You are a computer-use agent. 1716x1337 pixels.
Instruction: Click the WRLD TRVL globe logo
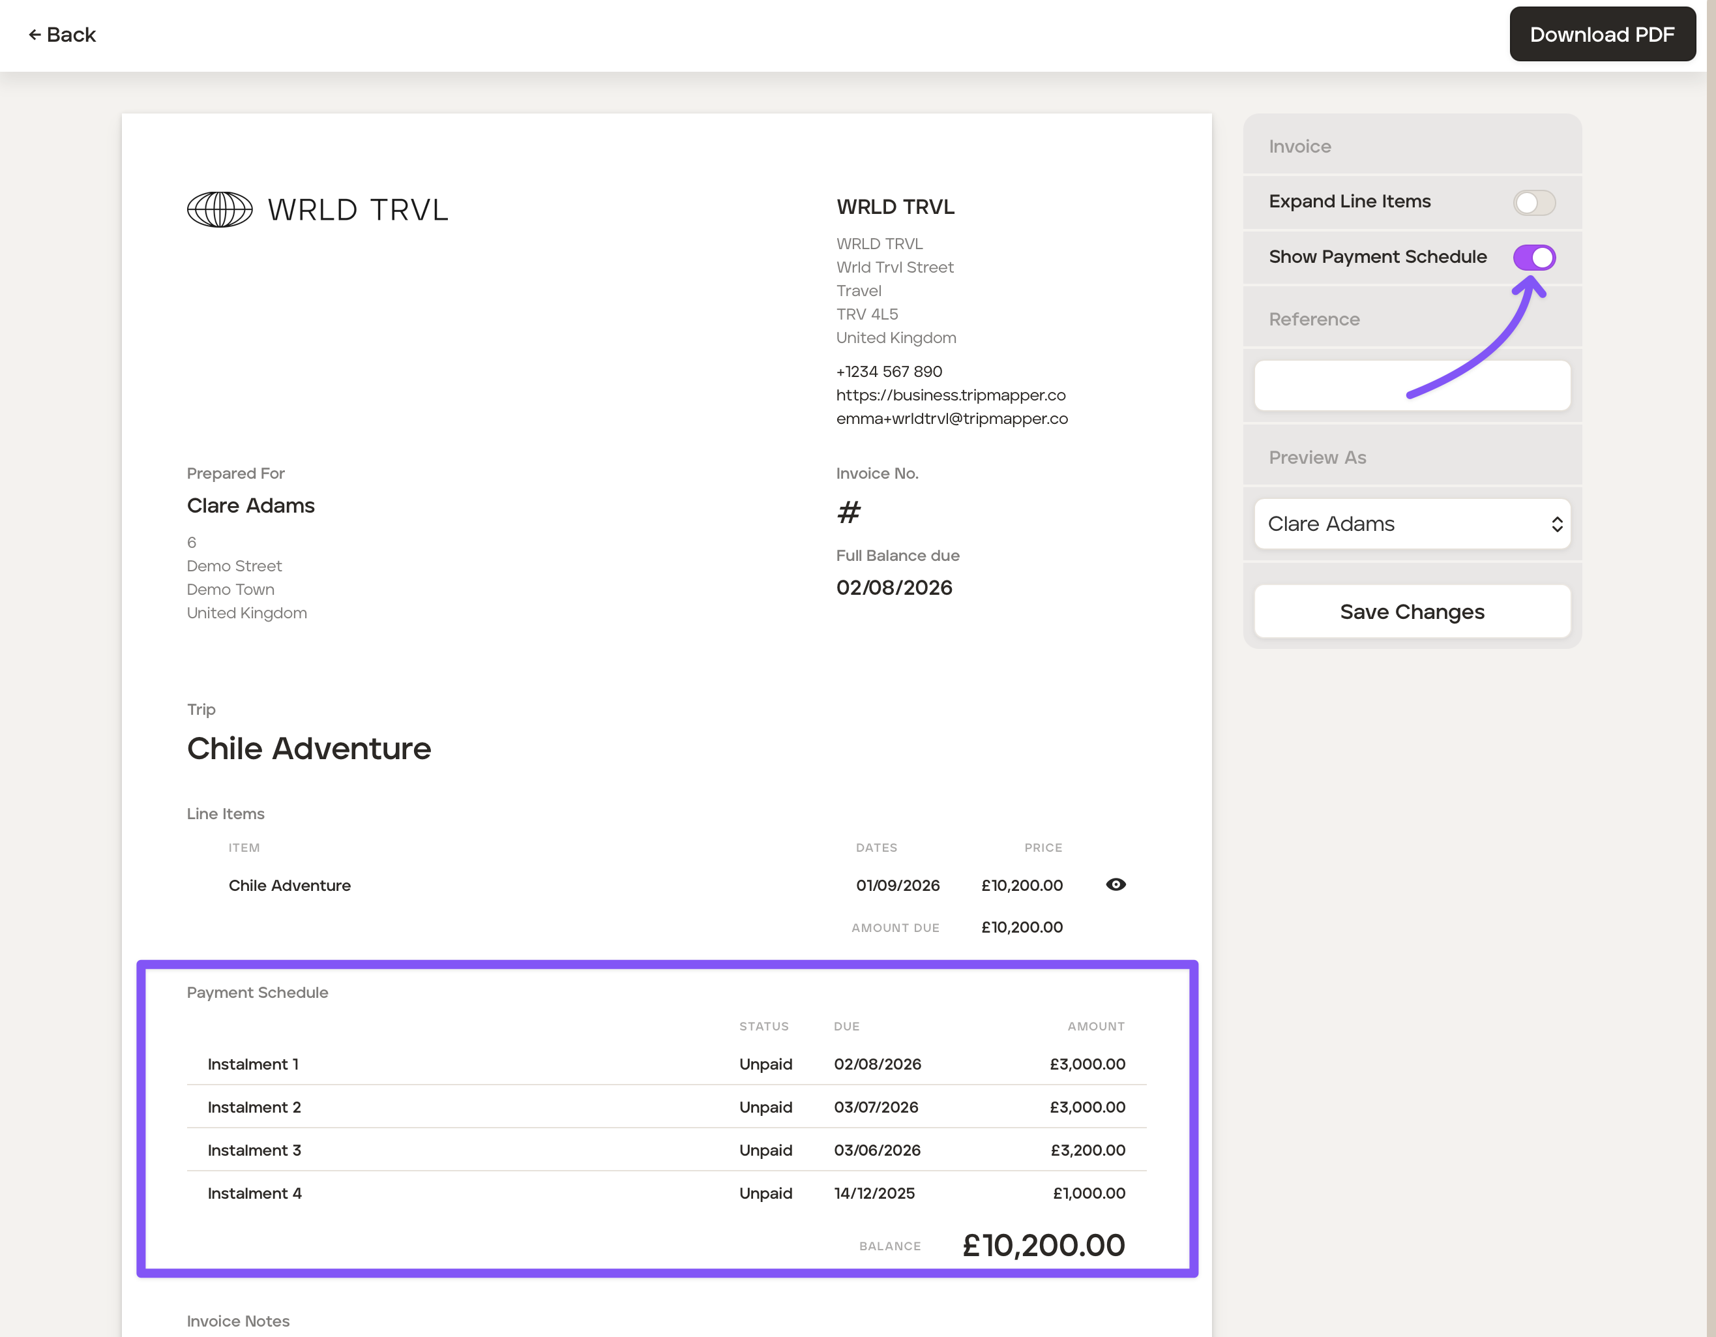pyautogui.click(x=220, y=210)
